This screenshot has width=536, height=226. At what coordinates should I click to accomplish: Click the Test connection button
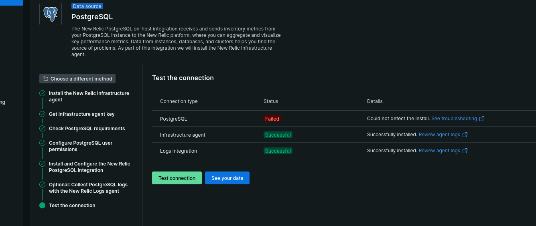point(177,178)
